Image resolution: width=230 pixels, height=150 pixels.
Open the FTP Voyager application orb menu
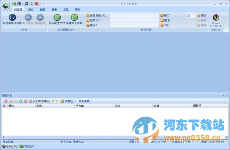pos(6,6)
